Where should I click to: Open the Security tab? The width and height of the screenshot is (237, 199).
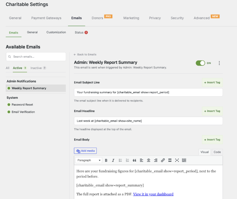177,18
